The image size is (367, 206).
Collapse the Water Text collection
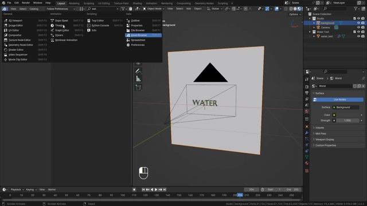310,32
